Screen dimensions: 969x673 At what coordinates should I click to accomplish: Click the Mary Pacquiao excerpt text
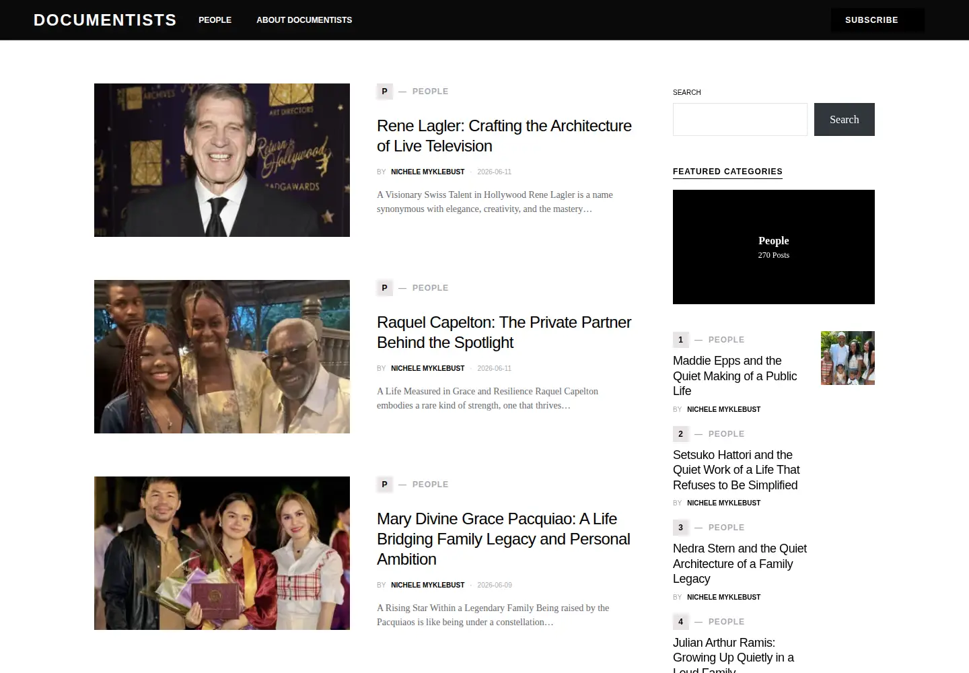[x=493, y=615]
